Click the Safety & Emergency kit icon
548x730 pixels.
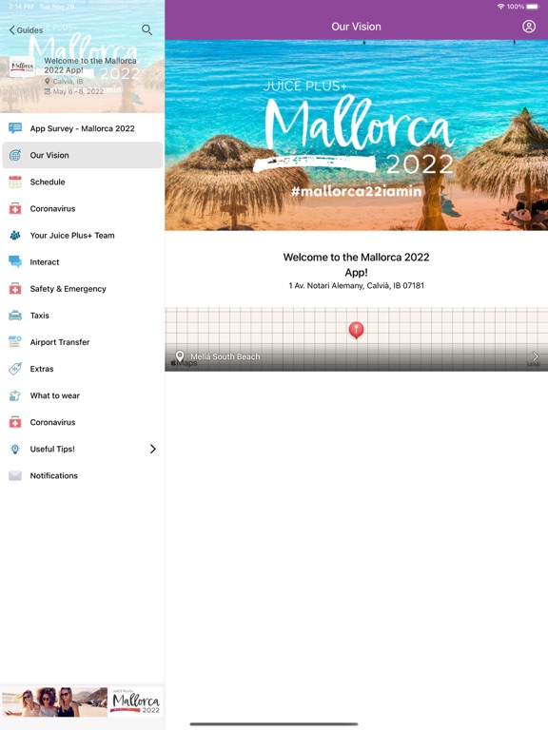(15, 289)
